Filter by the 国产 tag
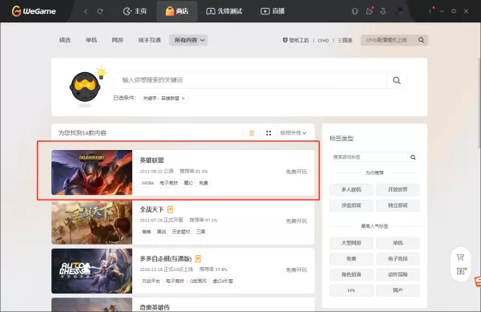Screen dimensions: 481x312 [x=398, y=290]
